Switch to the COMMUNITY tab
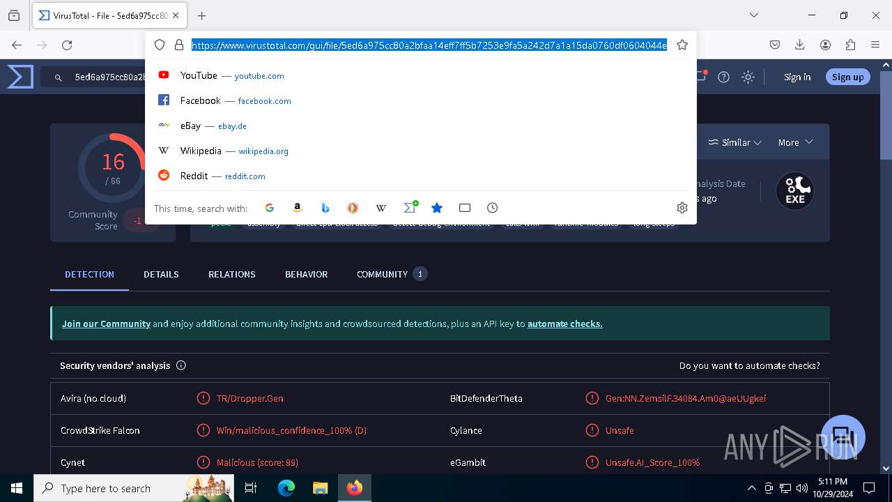This screenshot has height=502, width=892. (392, 274)
